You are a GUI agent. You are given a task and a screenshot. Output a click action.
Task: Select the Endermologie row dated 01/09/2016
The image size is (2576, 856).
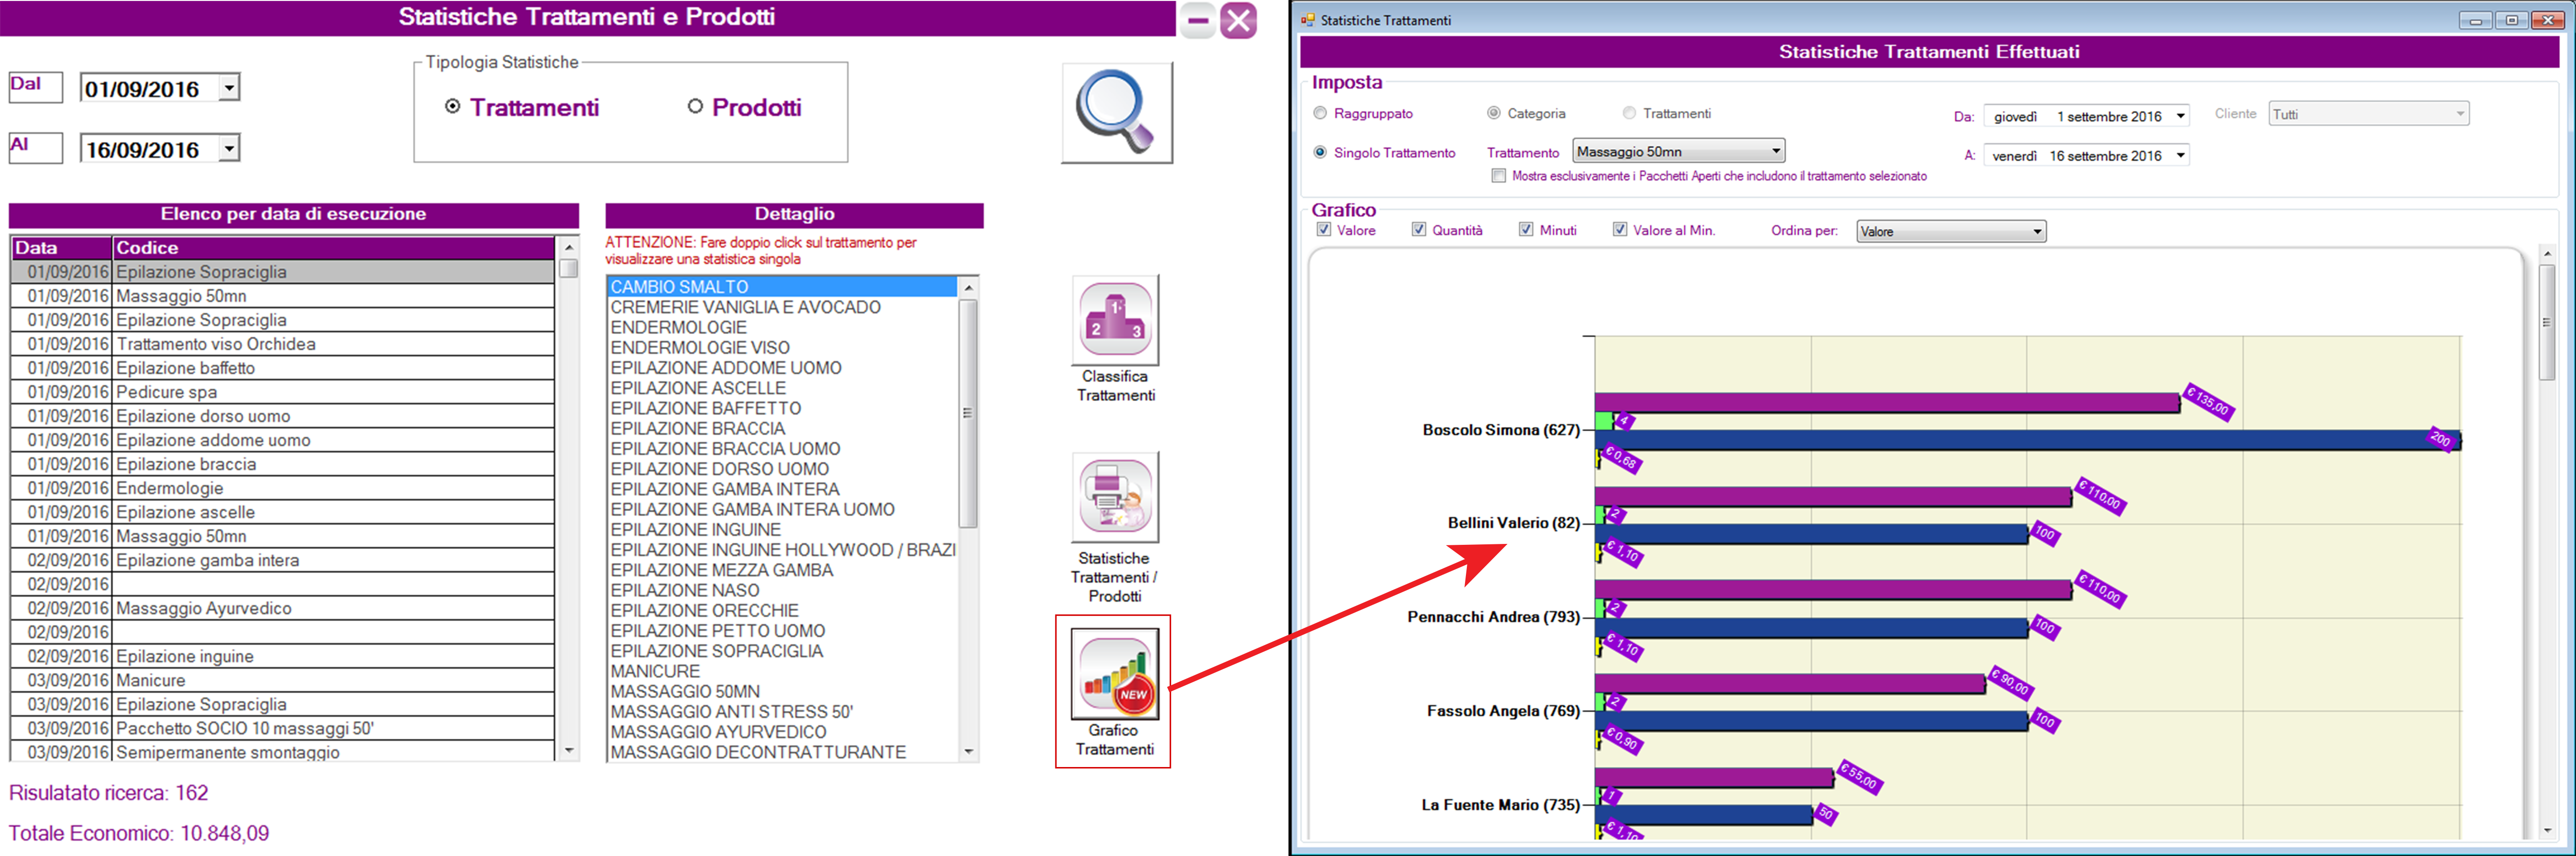click(x=282, y=488)
